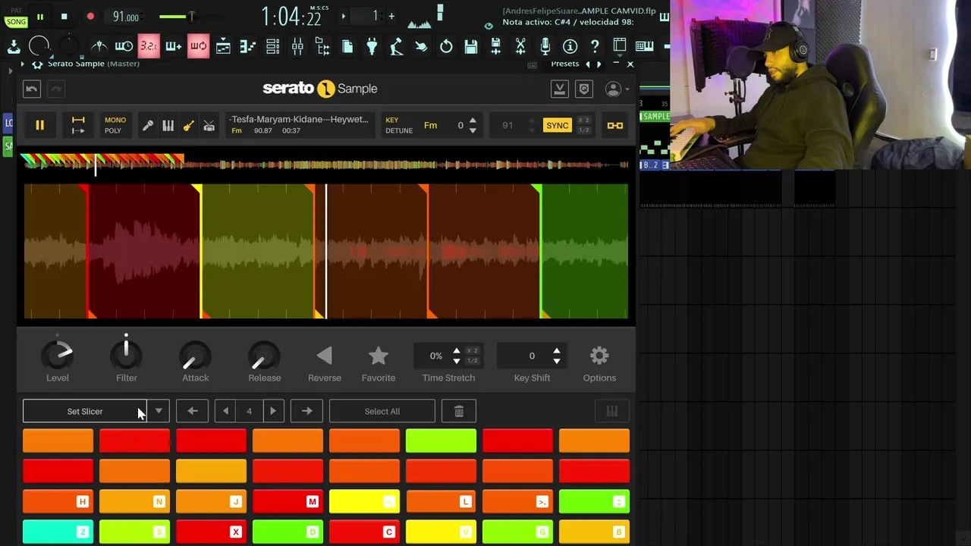This screenshot has height=546, width=971.
Task: Trigger the green pad in top row
Action: coord(441,441)
